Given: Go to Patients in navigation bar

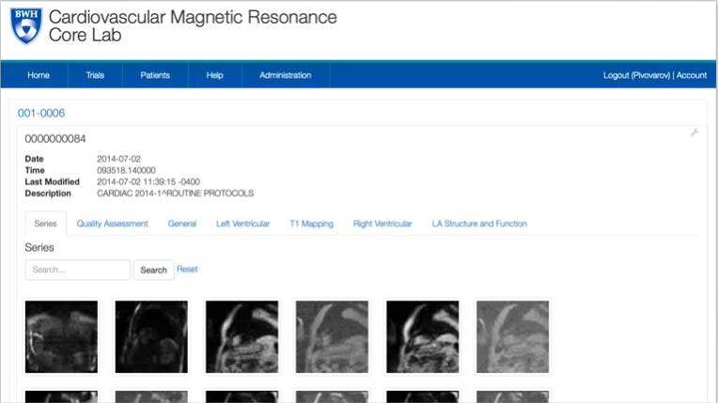Looking at the screenshot, I should (155, 75).
